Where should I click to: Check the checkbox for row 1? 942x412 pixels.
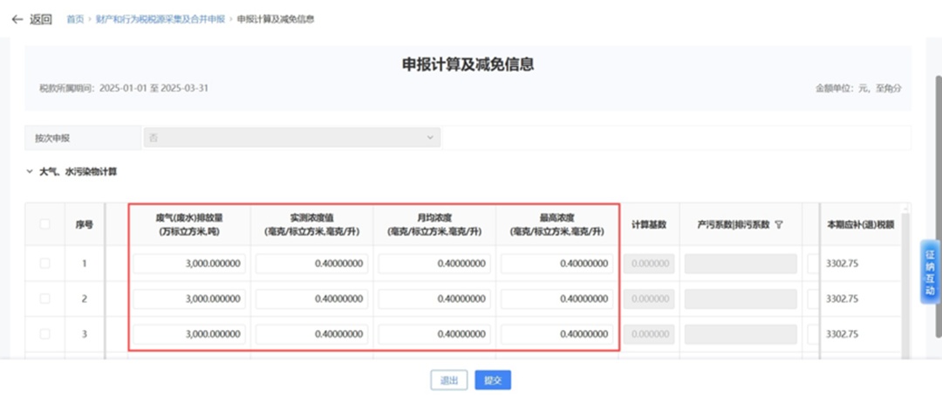44,263
